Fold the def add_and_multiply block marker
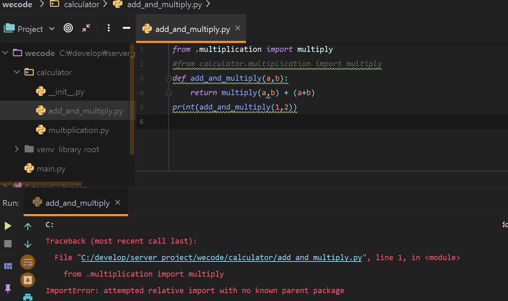Viewport: 508px width, 301px height. tap(168, 79)
